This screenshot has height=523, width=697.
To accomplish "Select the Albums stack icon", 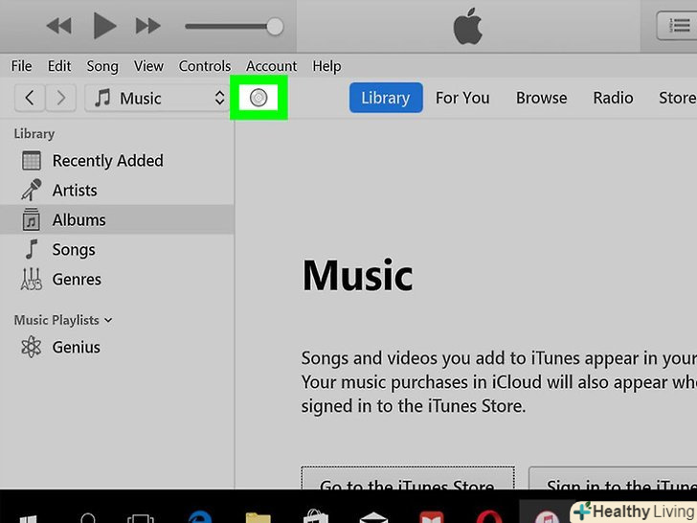I will [31, 219].
